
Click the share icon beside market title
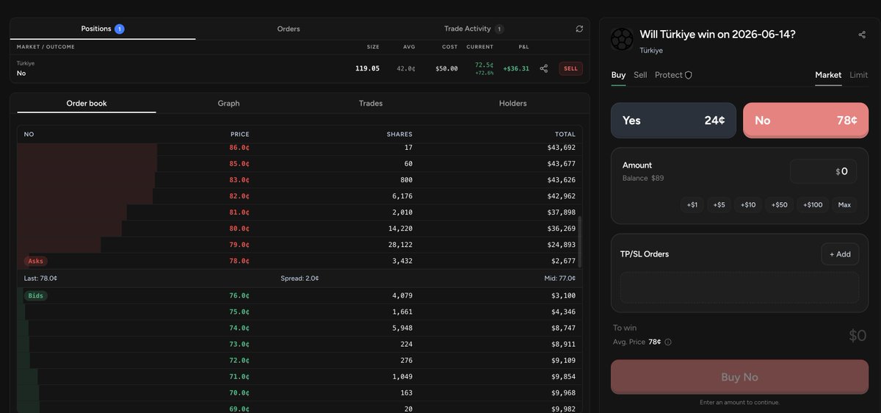(x=862, y=35)
